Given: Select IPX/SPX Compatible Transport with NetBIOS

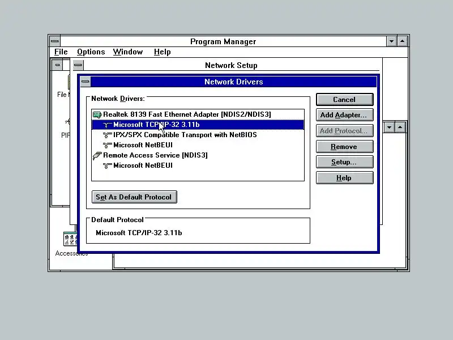Looking at the screenshot, I should coord(198,135).
